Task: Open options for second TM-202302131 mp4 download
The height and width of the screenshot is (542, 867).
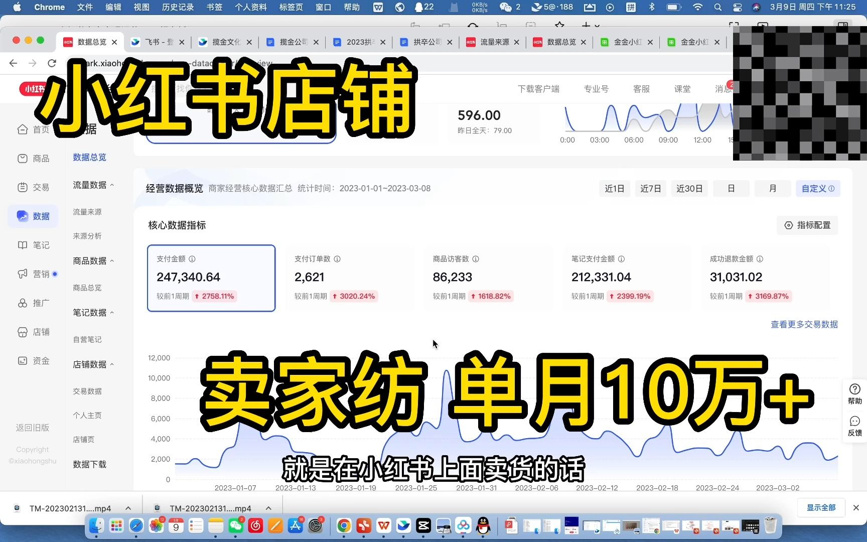Action: tap(268, 508)
